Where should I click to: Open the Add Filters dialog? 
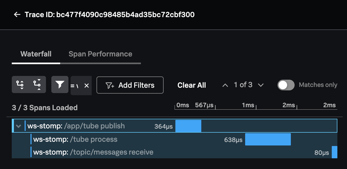click(x=130, y=85)
